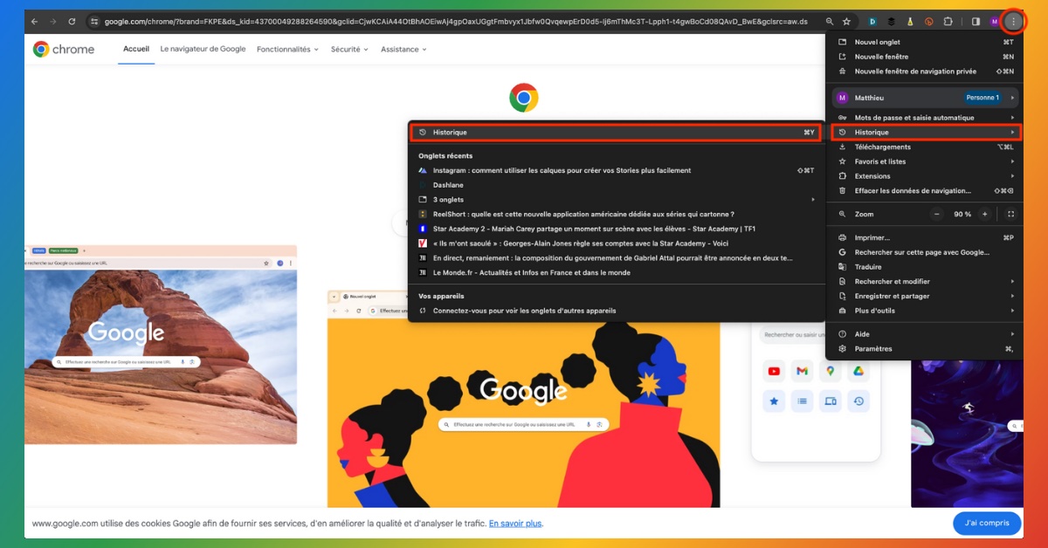Click the Accueil tab in page navigation
The height and width of the screenshot is (548, 1048).
point(136,50)
